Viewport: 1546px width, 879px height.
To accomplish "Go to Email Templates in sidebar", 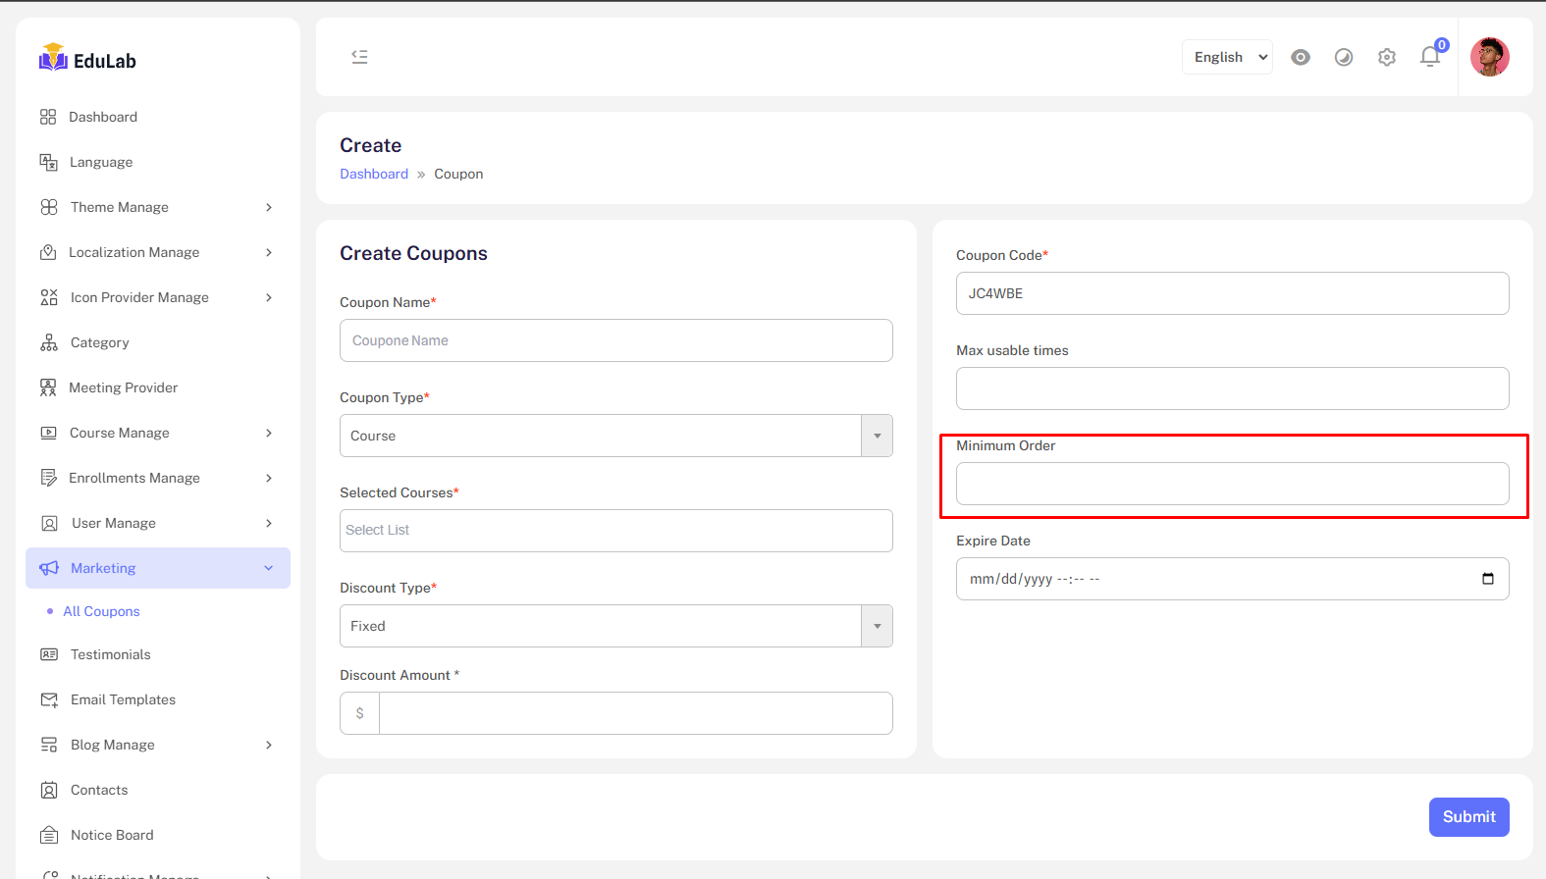I will 123,699.
